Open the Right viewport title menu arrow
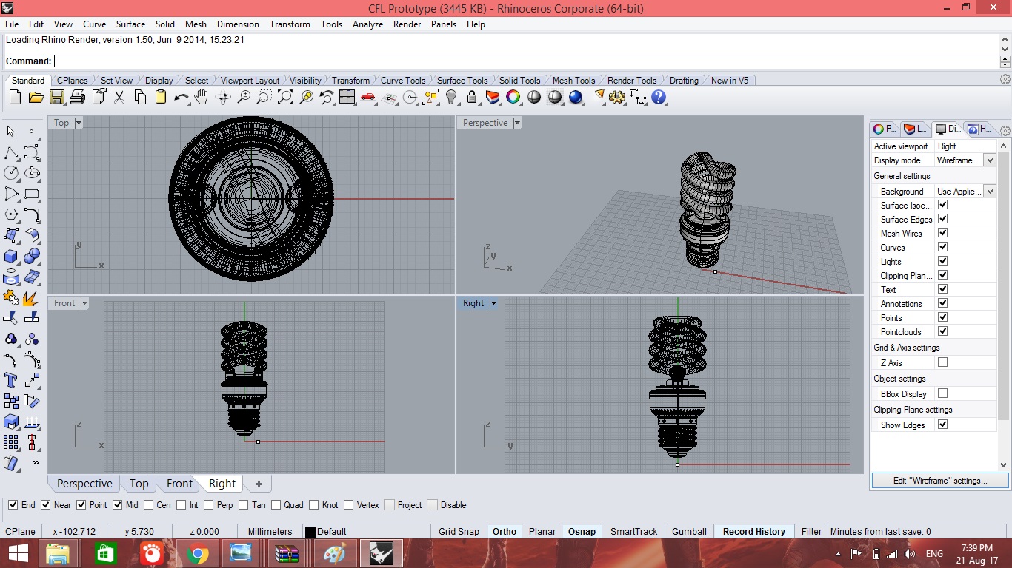The image size is (1012, 568). (x=493, y=303)
